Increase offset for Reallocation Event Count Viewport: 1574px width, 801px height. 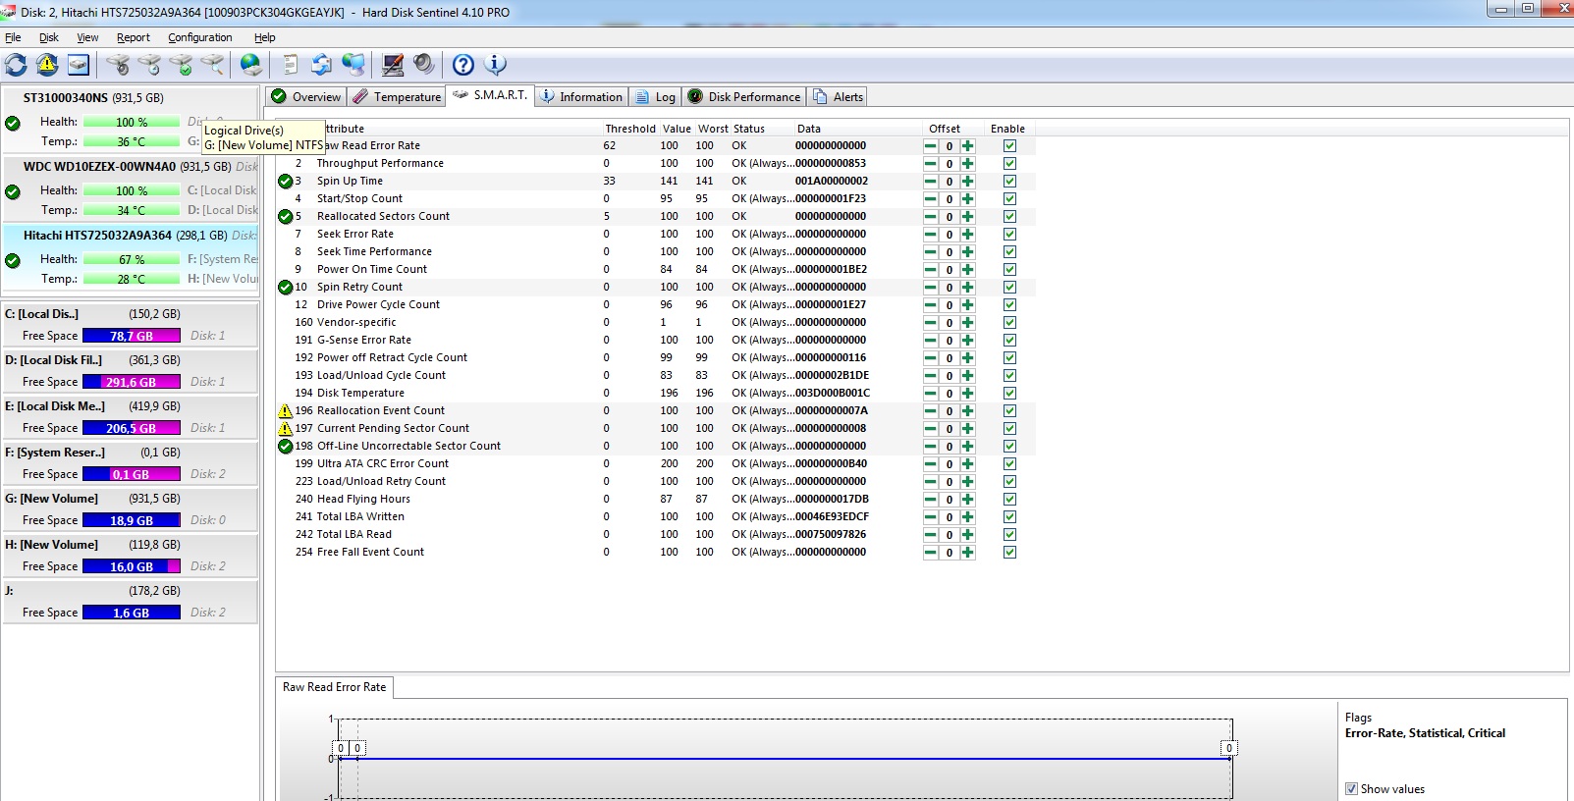pos(968,411)
